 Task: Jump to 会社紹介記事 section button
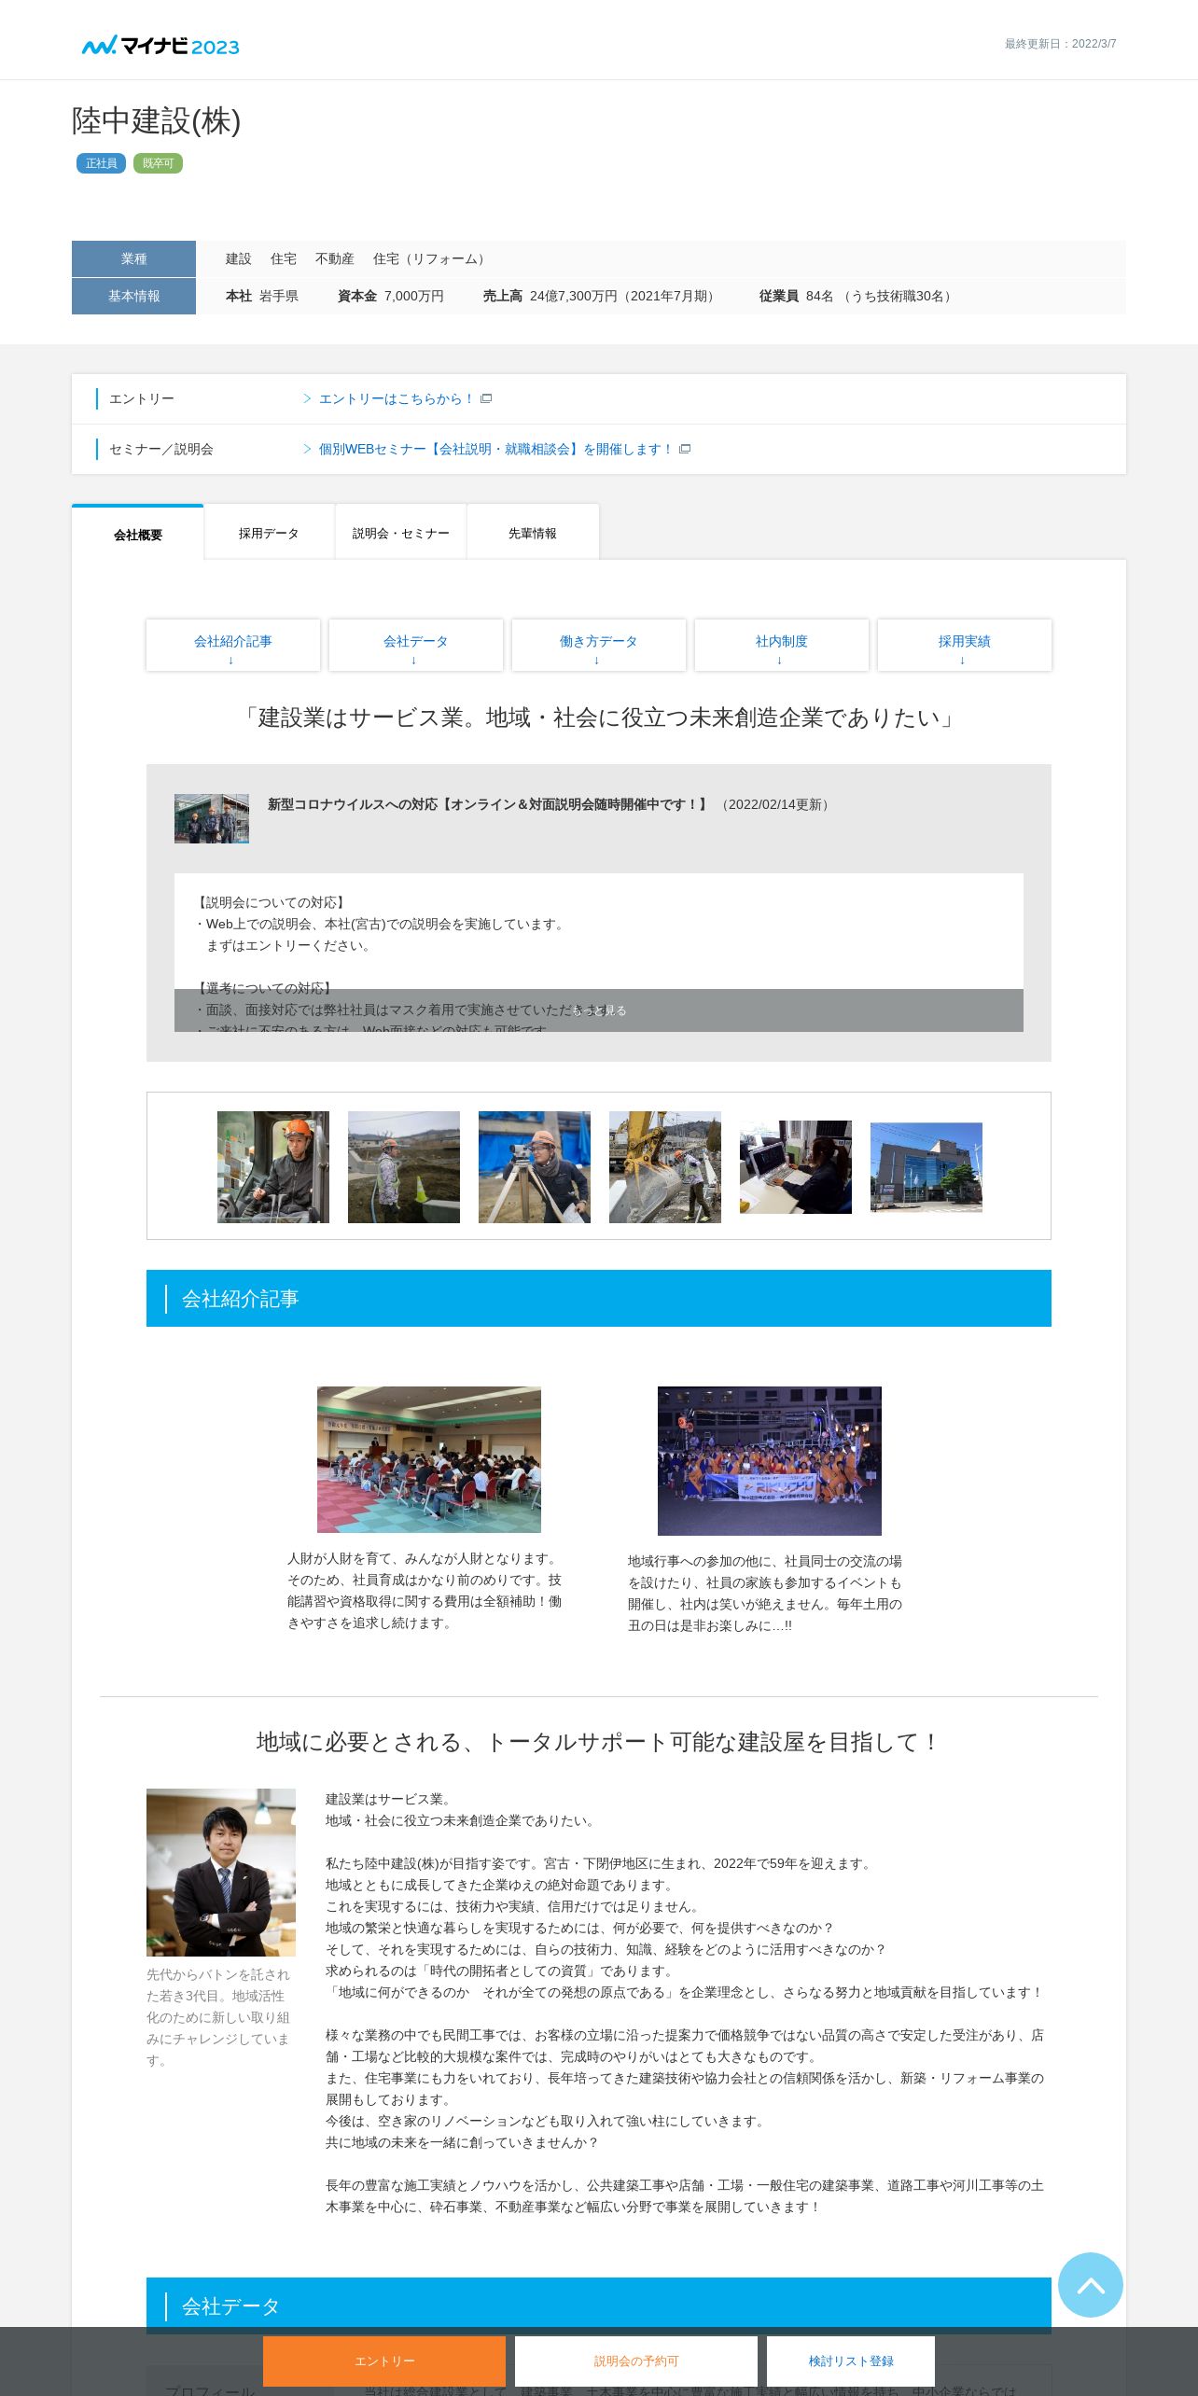[x=233, y=645]
